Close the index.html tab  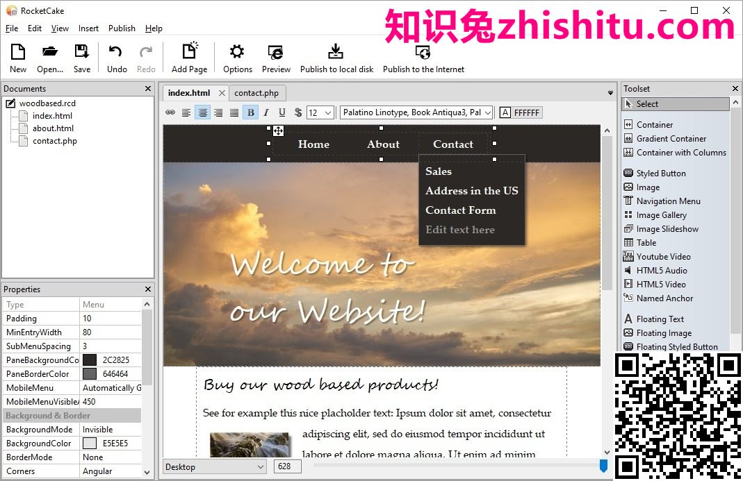[x=222, y=93]
